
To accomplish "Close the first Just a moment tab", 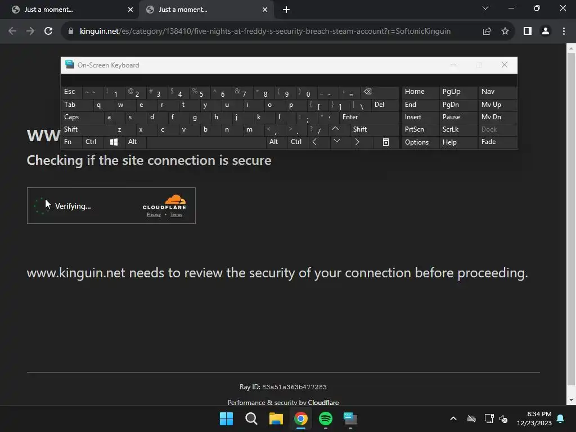I will coord(130,10).
